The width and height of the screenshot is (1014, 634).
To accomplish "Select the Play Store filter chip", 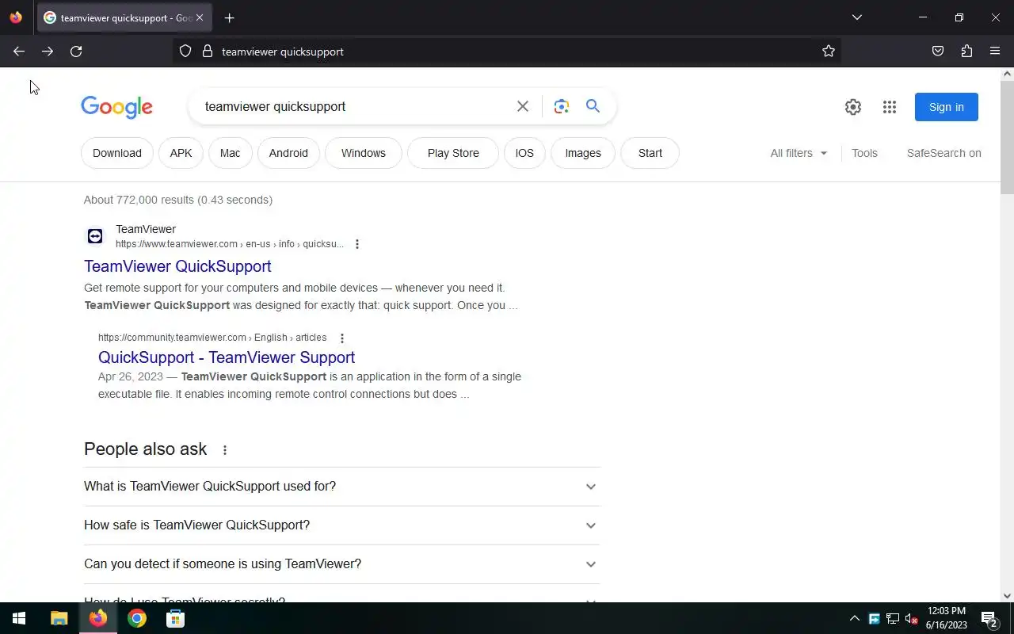I will click(453, 153).
